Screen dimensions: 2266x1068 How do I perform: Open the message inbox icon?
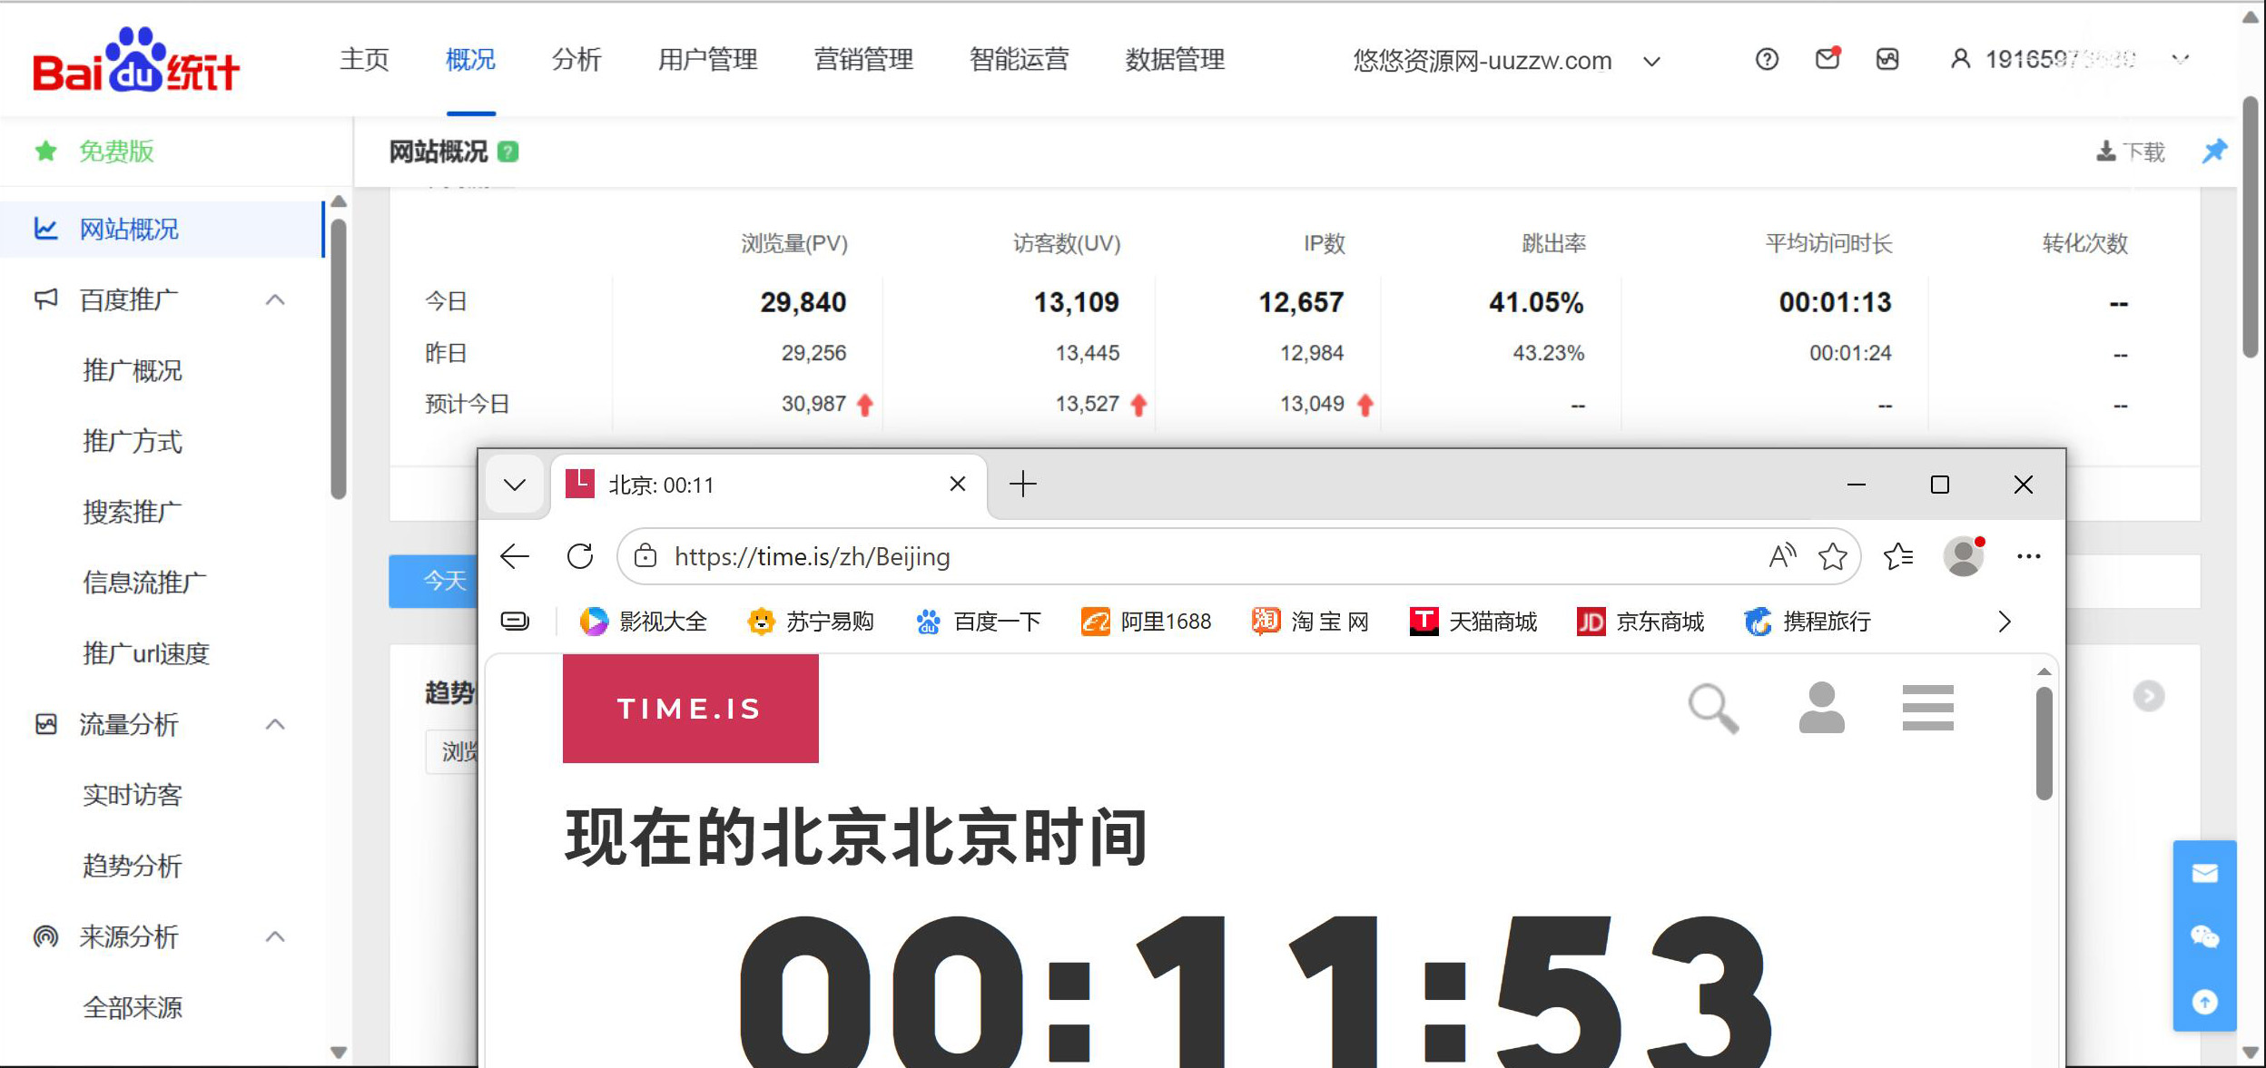point(1827,60)
